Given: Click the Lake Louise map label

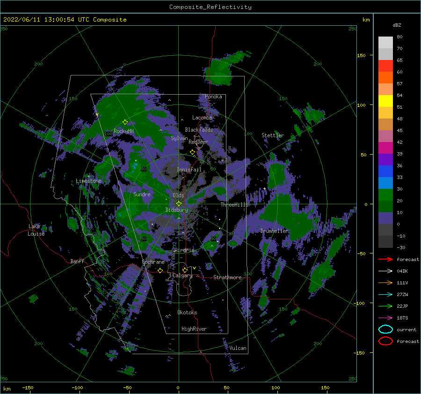Looking at the screenshot, I should pyautogui.click(x=36, y=230).
